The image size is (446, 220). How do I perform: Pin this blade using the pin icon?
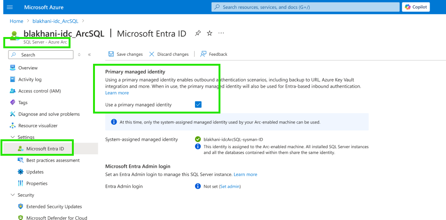tap(198, 33)
